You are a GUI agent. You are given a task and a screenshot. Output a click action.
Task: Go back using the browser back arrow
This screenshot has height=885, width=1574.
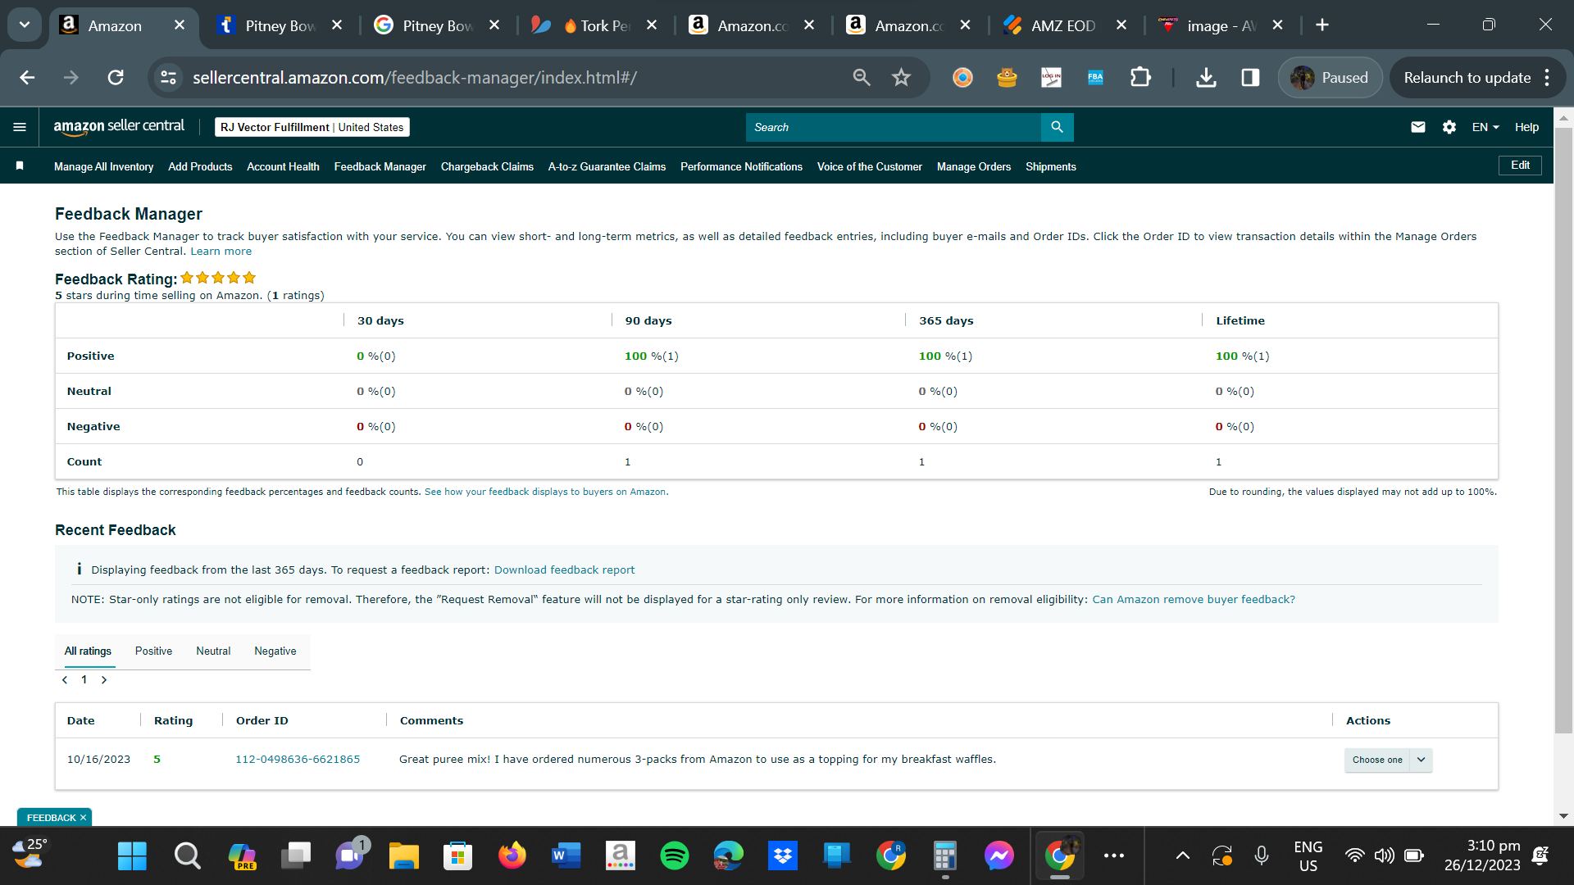click(x=27, y=78)
